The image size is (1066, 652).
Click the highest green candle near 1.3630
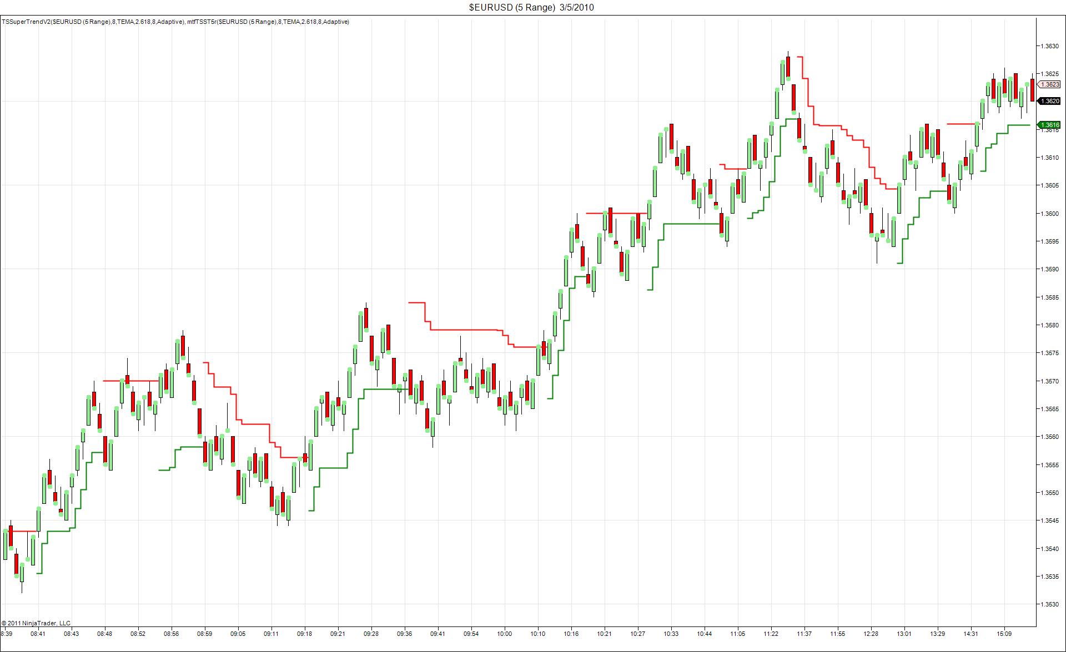(782, 72)
